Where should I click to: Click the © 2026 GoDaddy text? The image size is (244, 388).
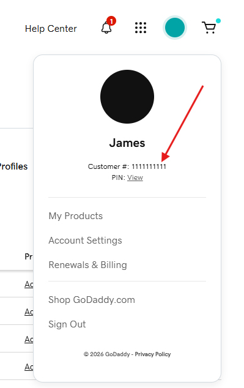tap(106, 354)
